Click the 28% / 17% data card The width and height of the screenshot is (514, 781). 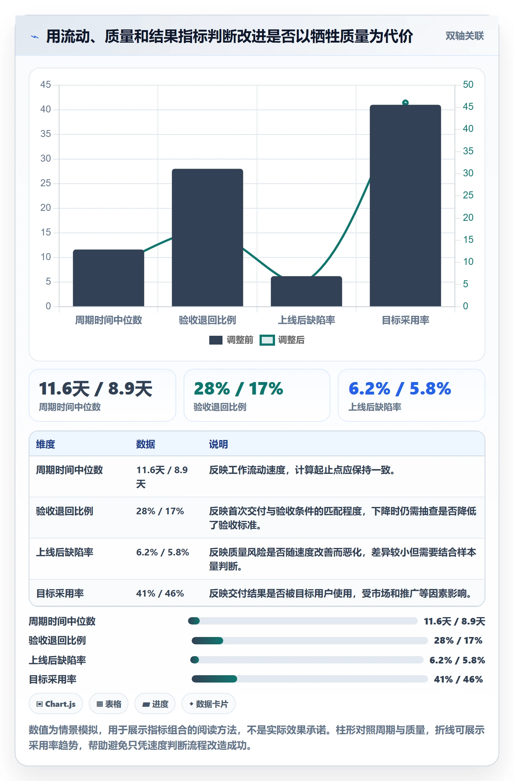tap(257, 395)
